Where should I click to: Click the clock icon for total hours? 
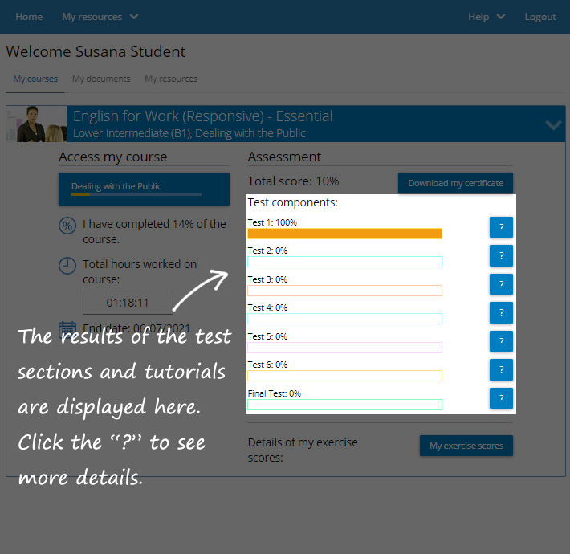tap(68, 265)
